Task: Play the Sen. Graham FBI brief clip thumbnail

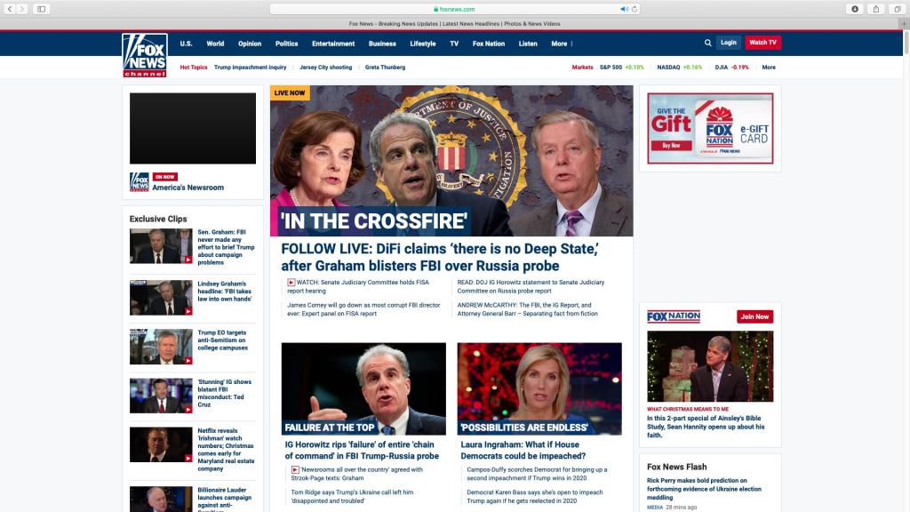Action: [161, 246]
